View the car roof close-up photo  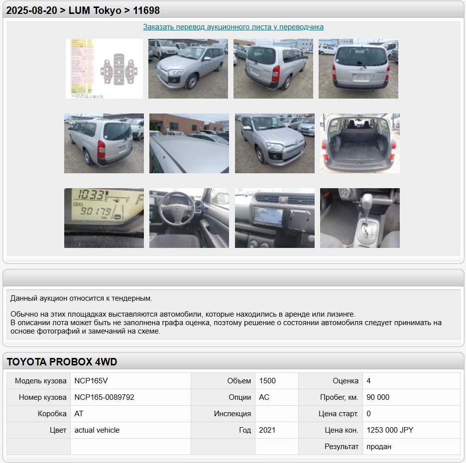point(189,143)
